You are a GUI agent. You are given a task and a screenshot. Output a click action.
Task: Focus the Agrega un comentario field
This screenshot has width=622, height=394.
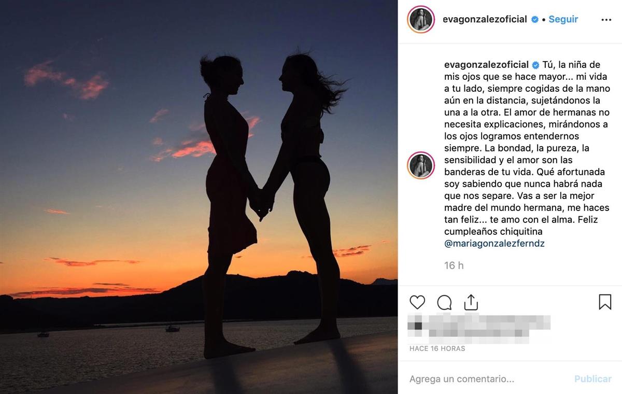(487, 379)
